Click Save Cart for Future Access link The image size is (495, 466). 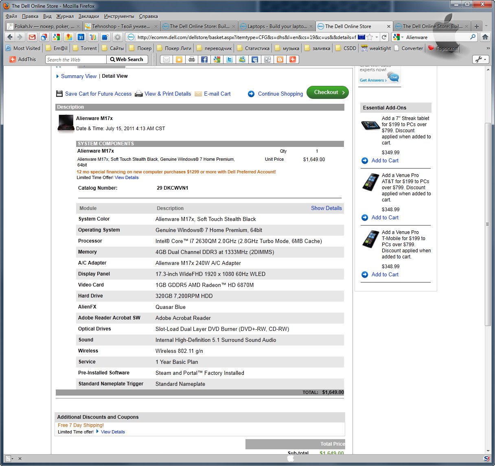[x=98, y=94]
